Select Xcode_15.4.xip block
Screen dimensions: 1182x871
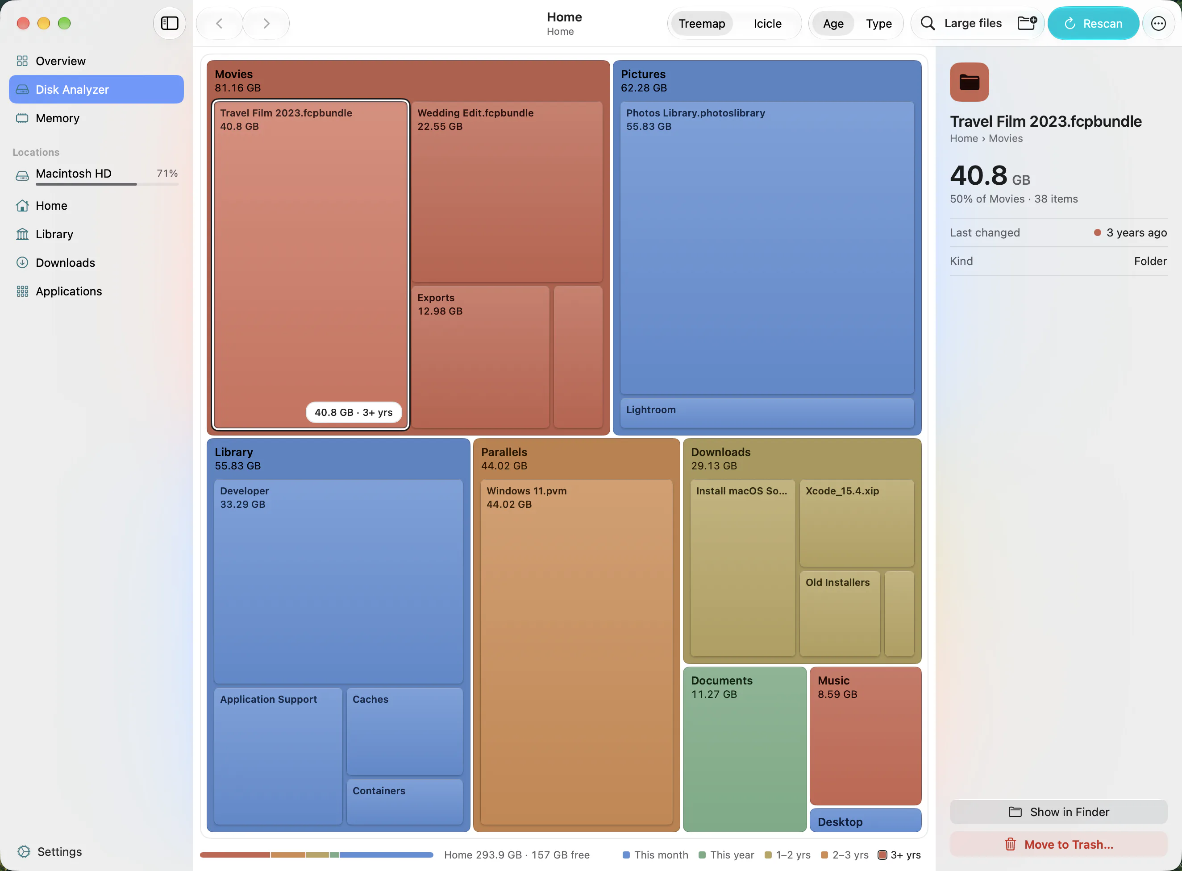click(857, 523)
